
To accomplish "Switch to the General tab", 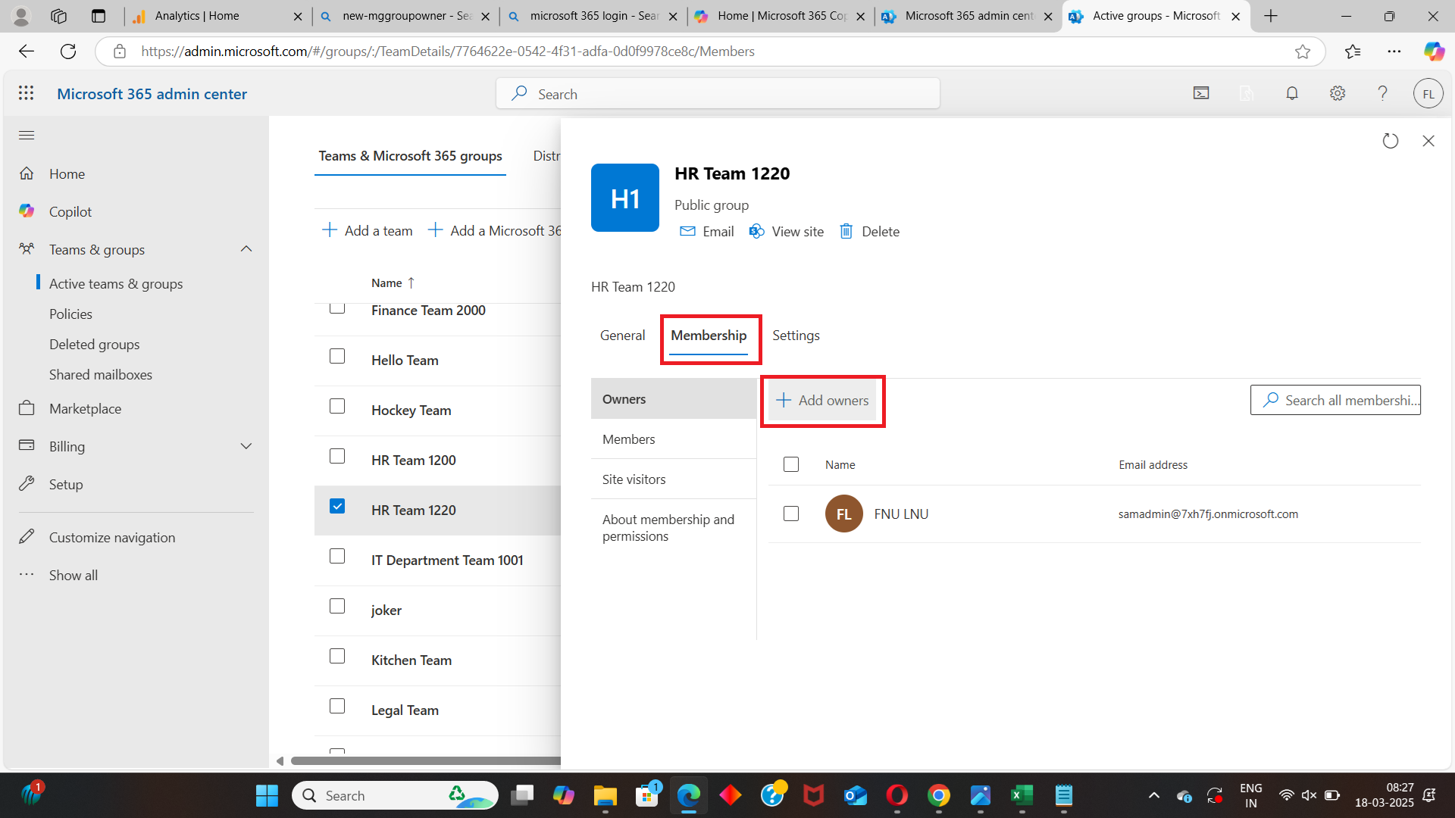I will (622, 336).
